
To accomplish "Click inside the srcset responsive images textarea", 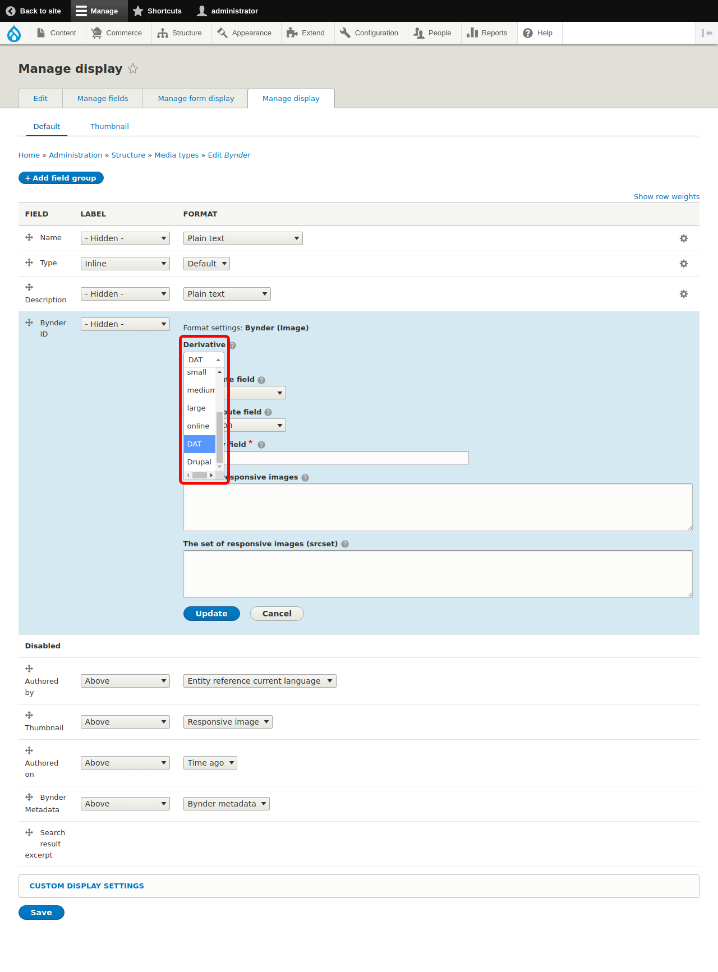I will (x=438, y=574).
